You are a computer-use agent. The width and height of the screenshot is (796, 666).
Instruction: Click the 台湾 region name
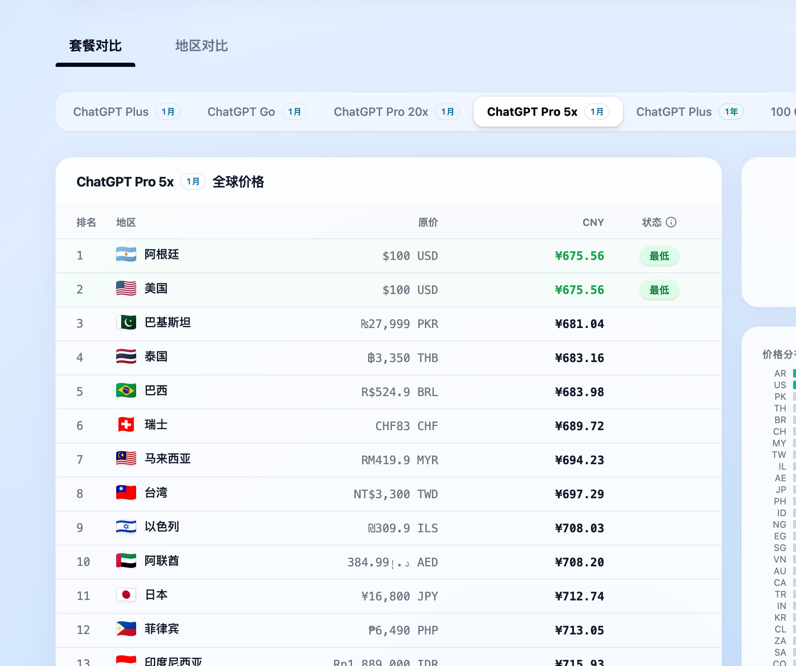pos(156,493)
